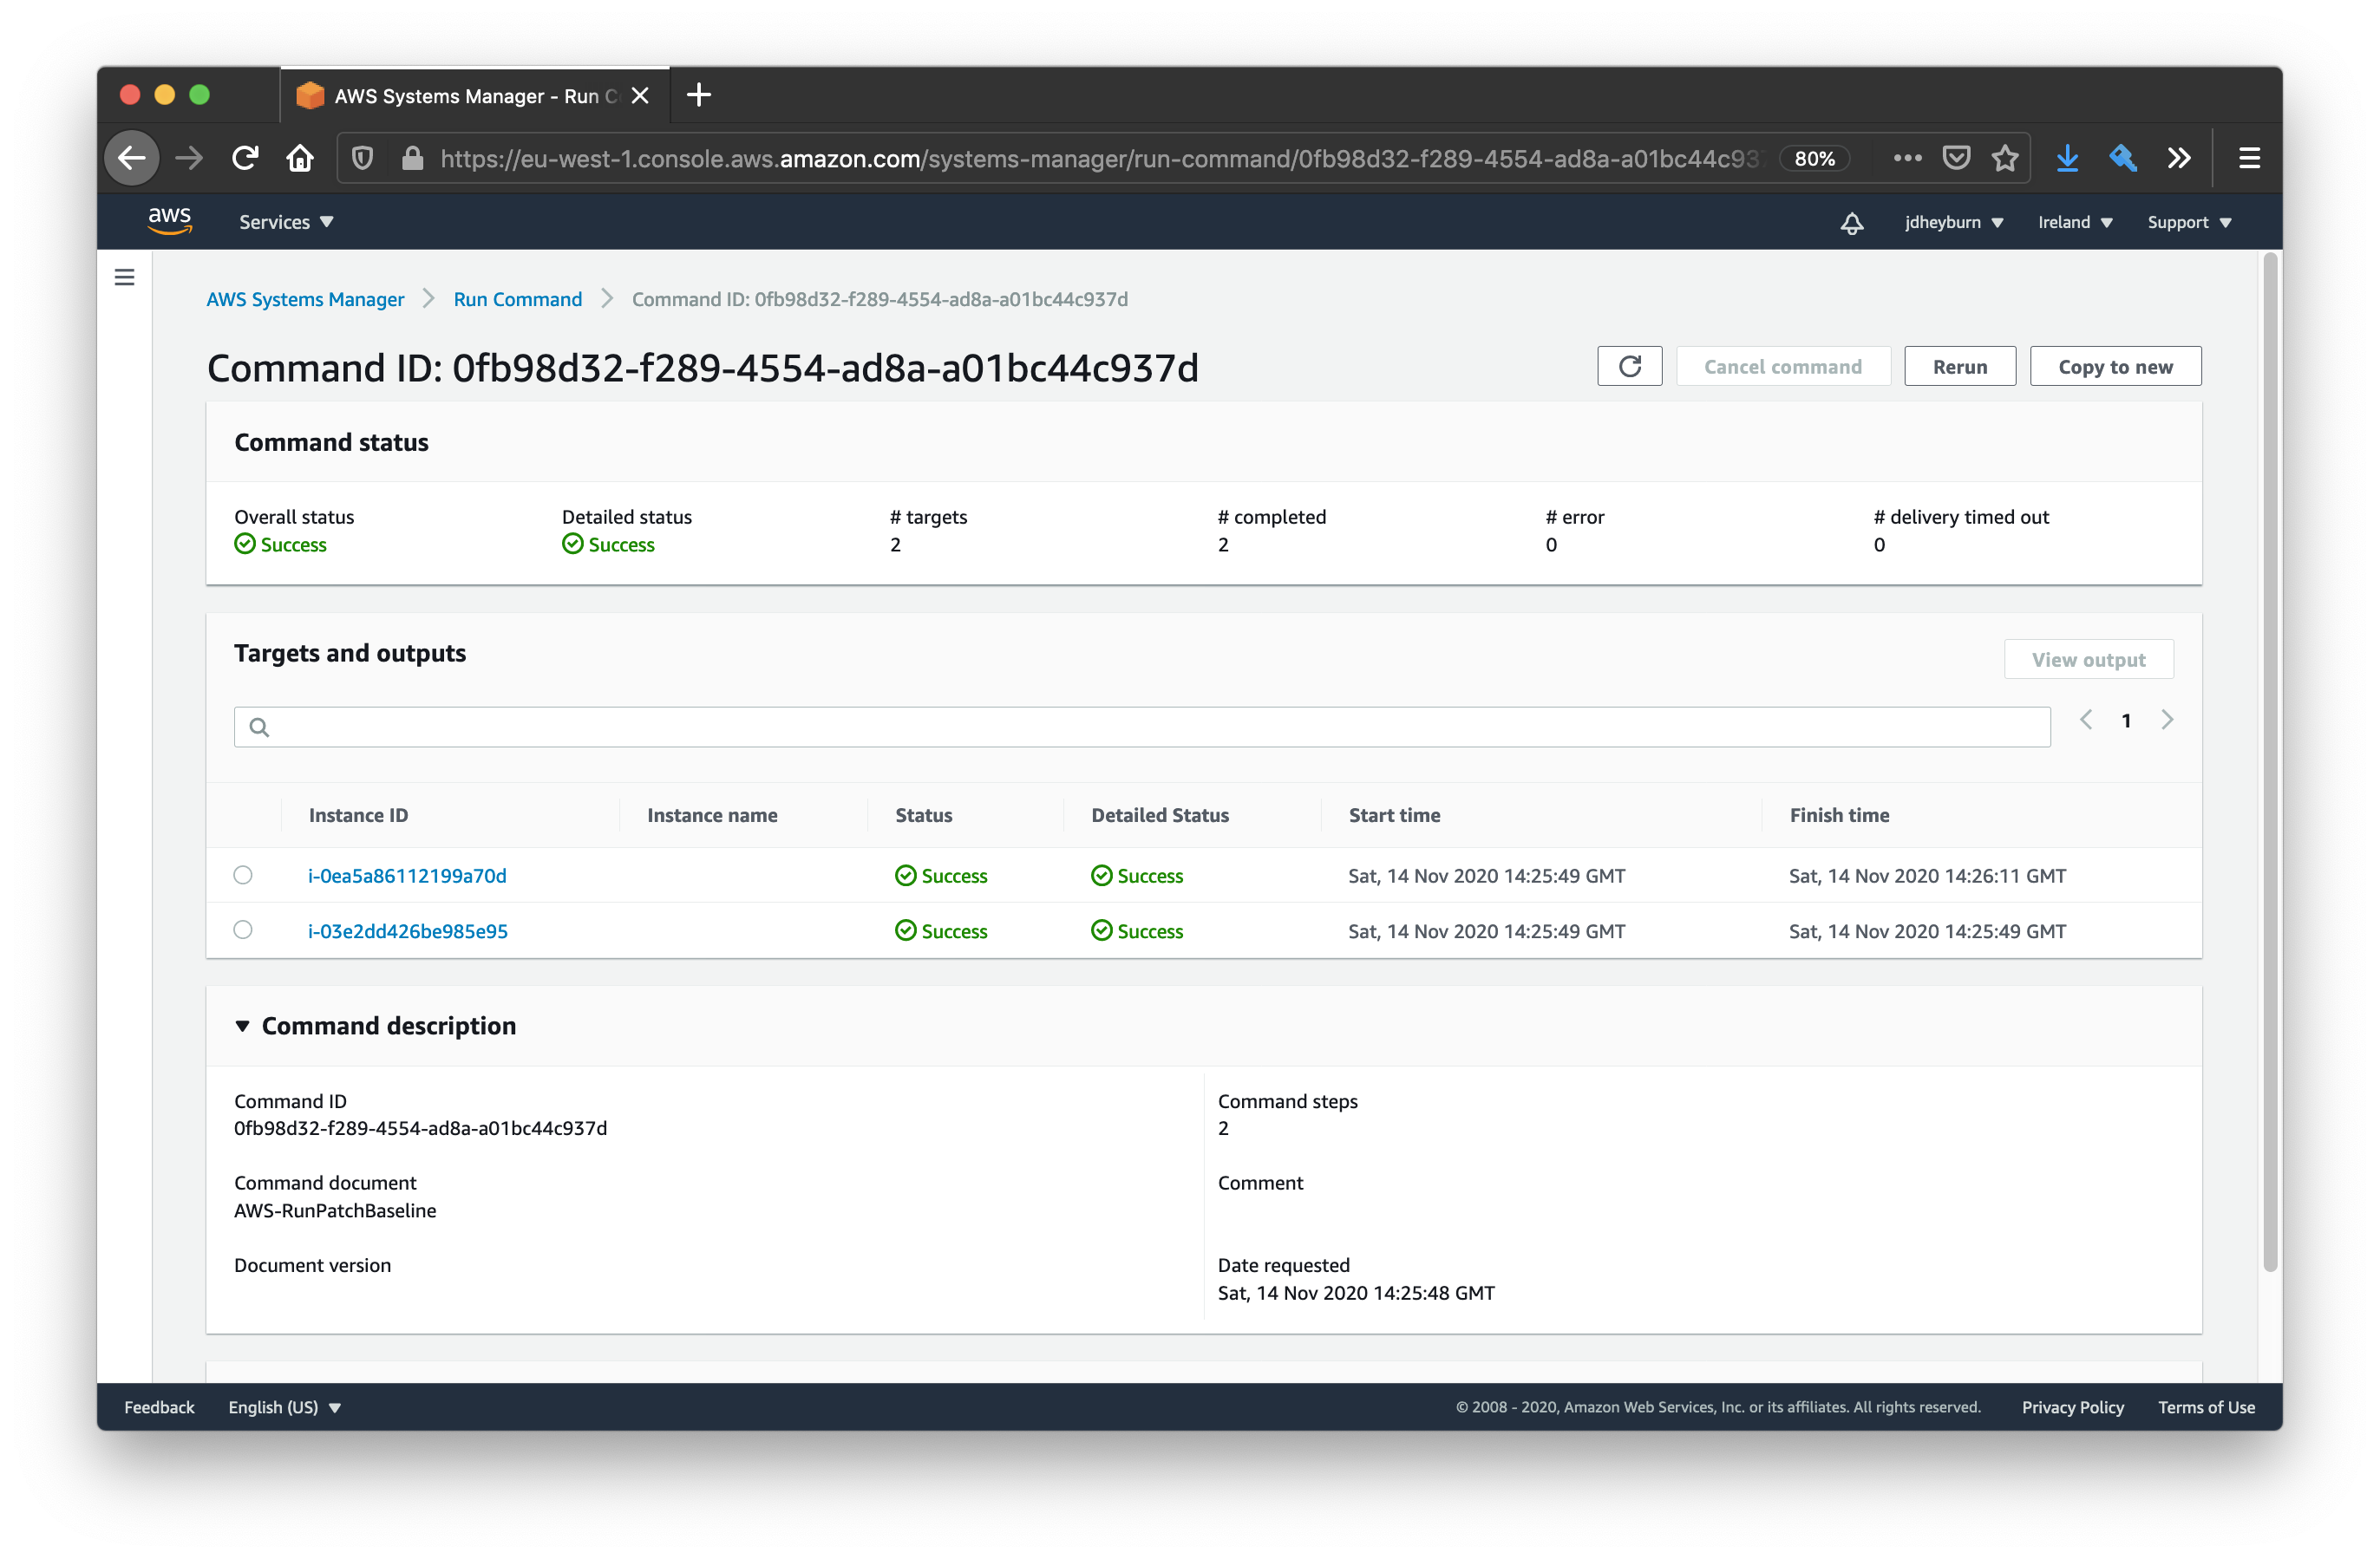Go to AWS Systems Manager breadcrumb
Screen dimensions: 2380x1559
click(x=305, y=299)
